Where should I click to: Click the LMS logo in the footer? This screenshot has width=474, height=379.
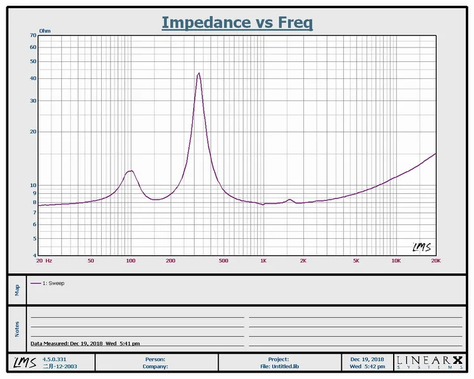tap(25, 363)
